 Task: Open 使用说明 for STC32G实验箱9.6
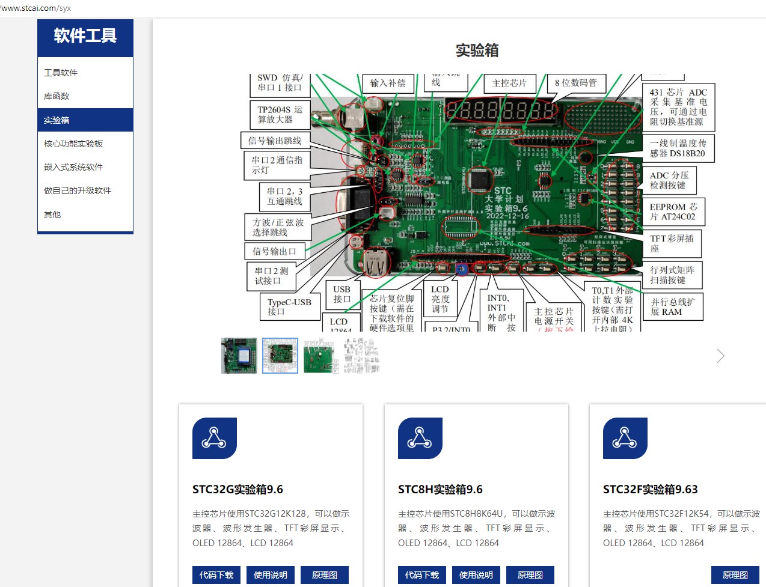click(x=271, y=575)
